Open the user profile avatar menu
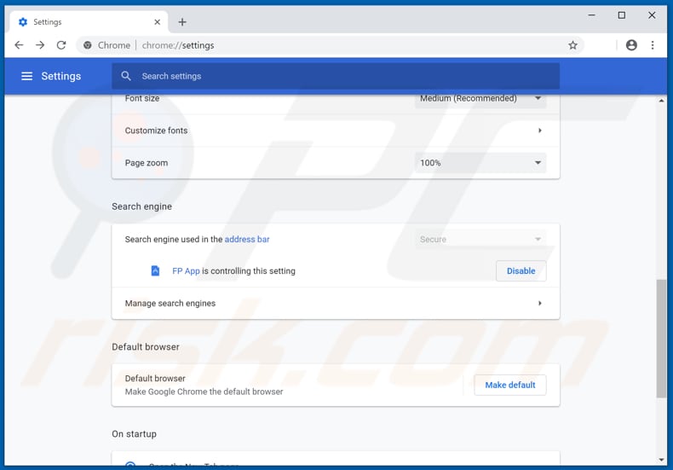 pos(631,45)
